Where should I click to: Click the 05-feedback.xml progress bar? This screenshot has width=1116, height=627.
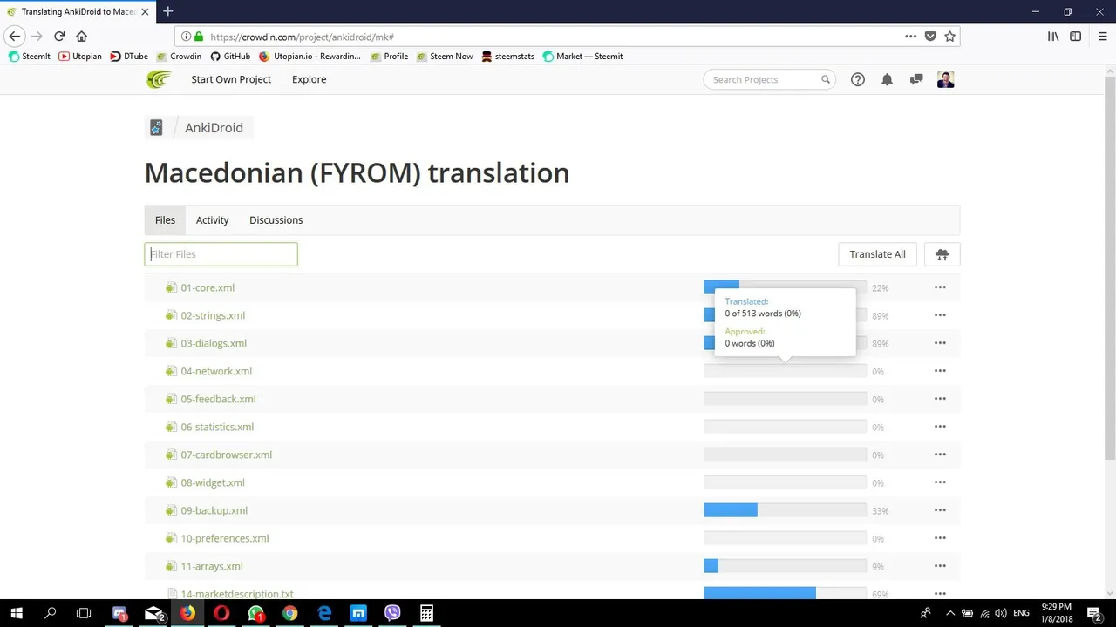coord(785,399)
